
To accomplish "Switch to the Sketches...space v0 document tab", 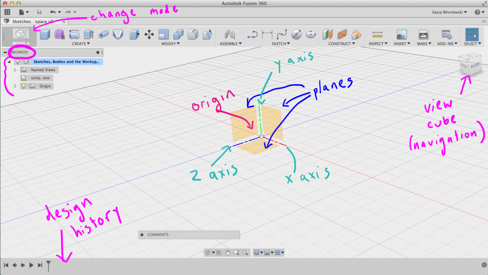I will click(31, 21).
